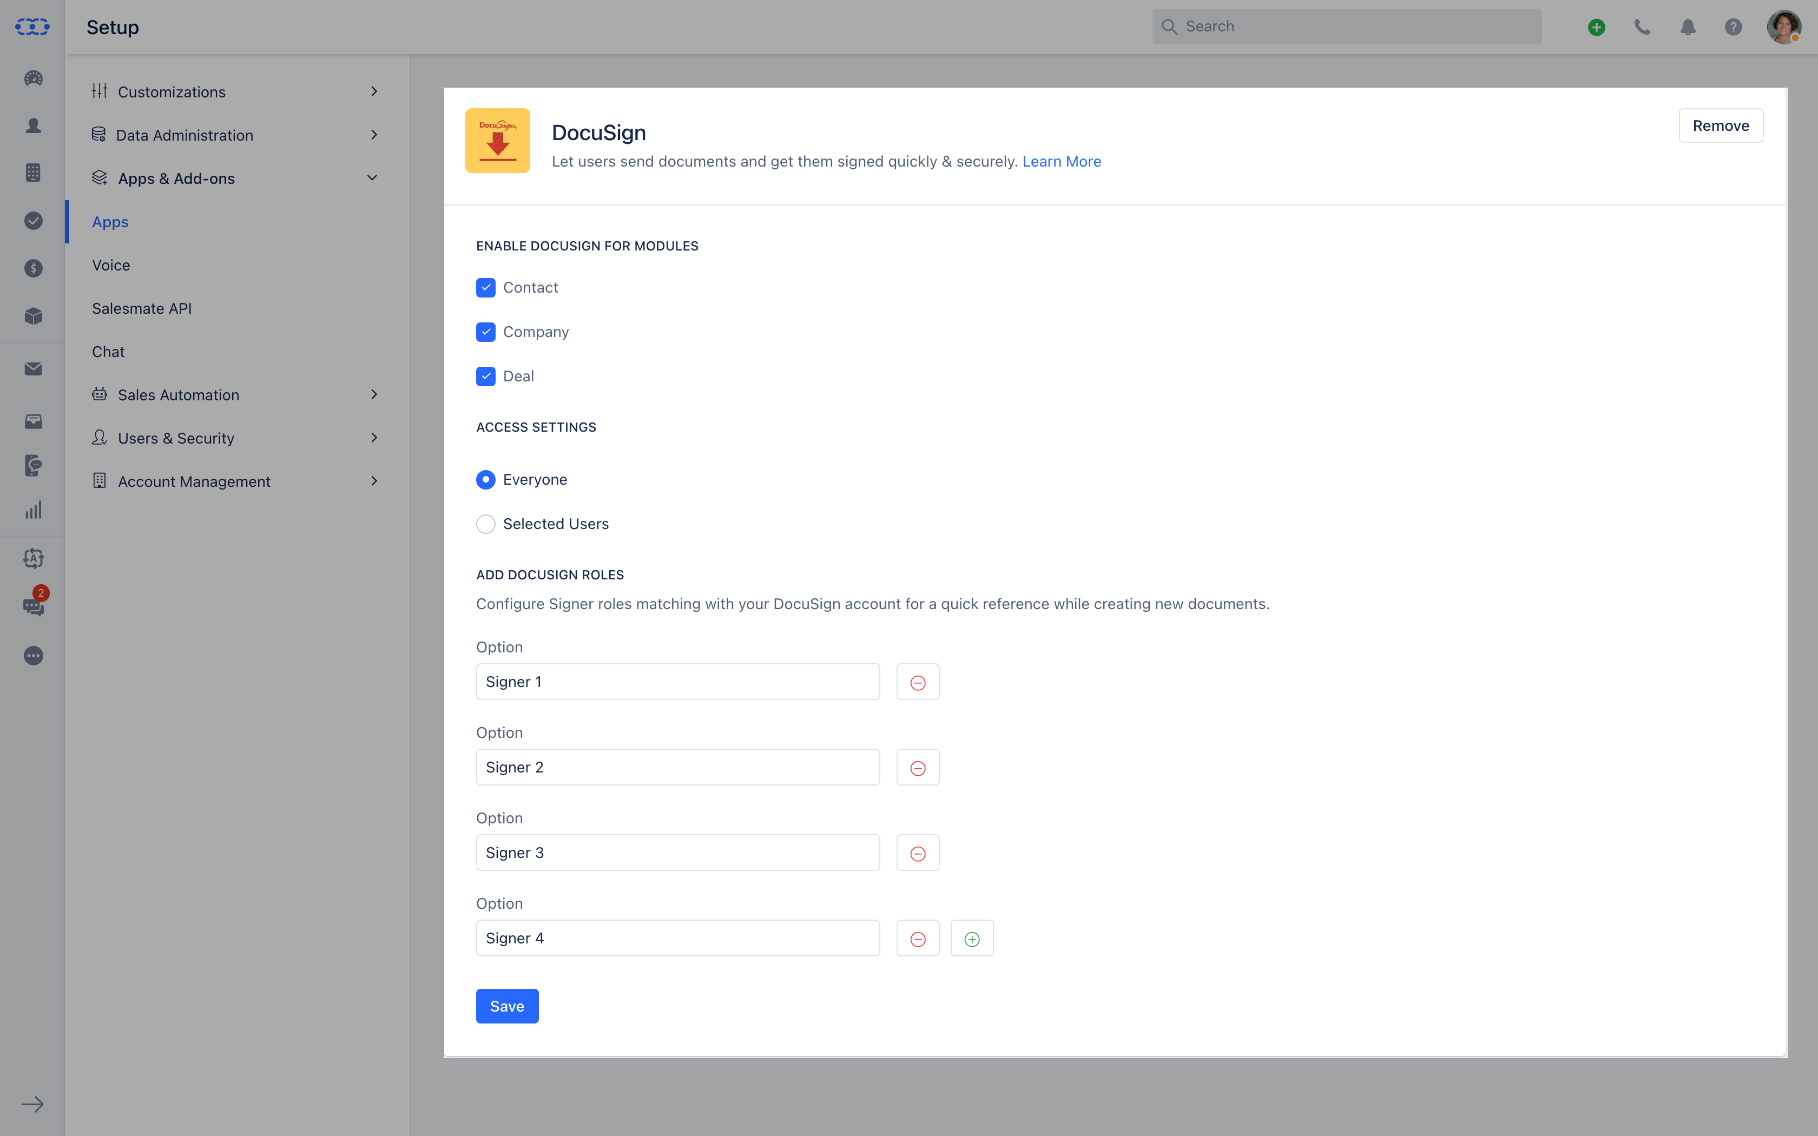1818x1136 pixels.
Task: Click the green quick add plus icon
Action: [1597, 27]
